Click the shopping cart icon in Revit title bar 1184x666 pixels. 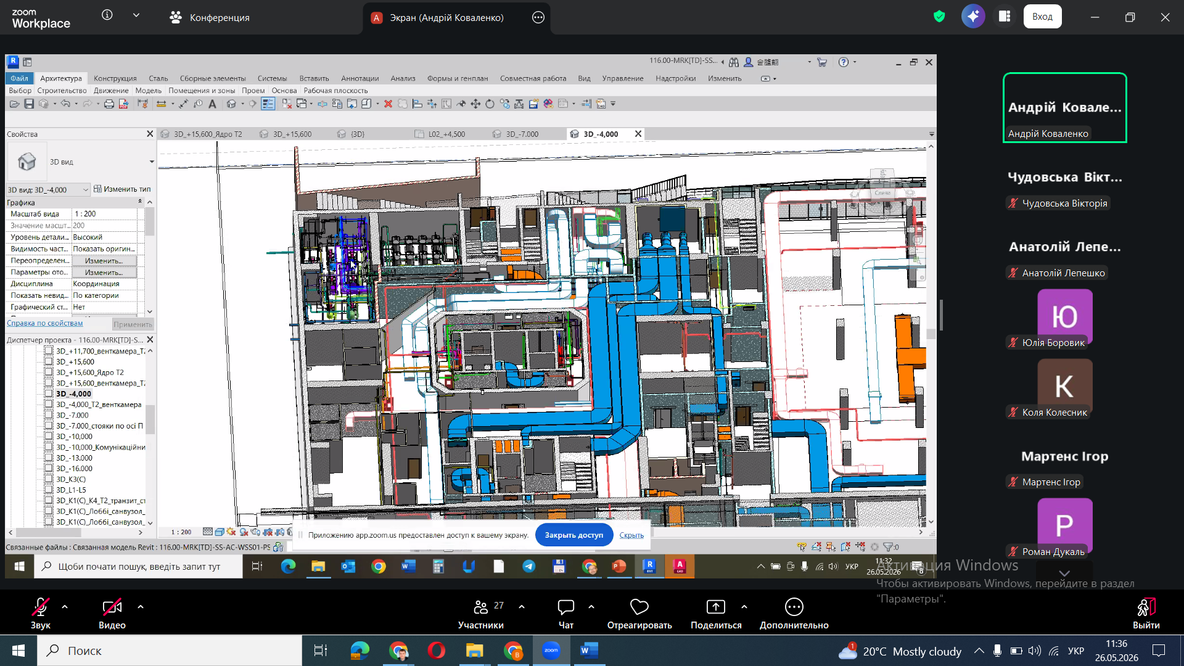[x=822, y=62]
